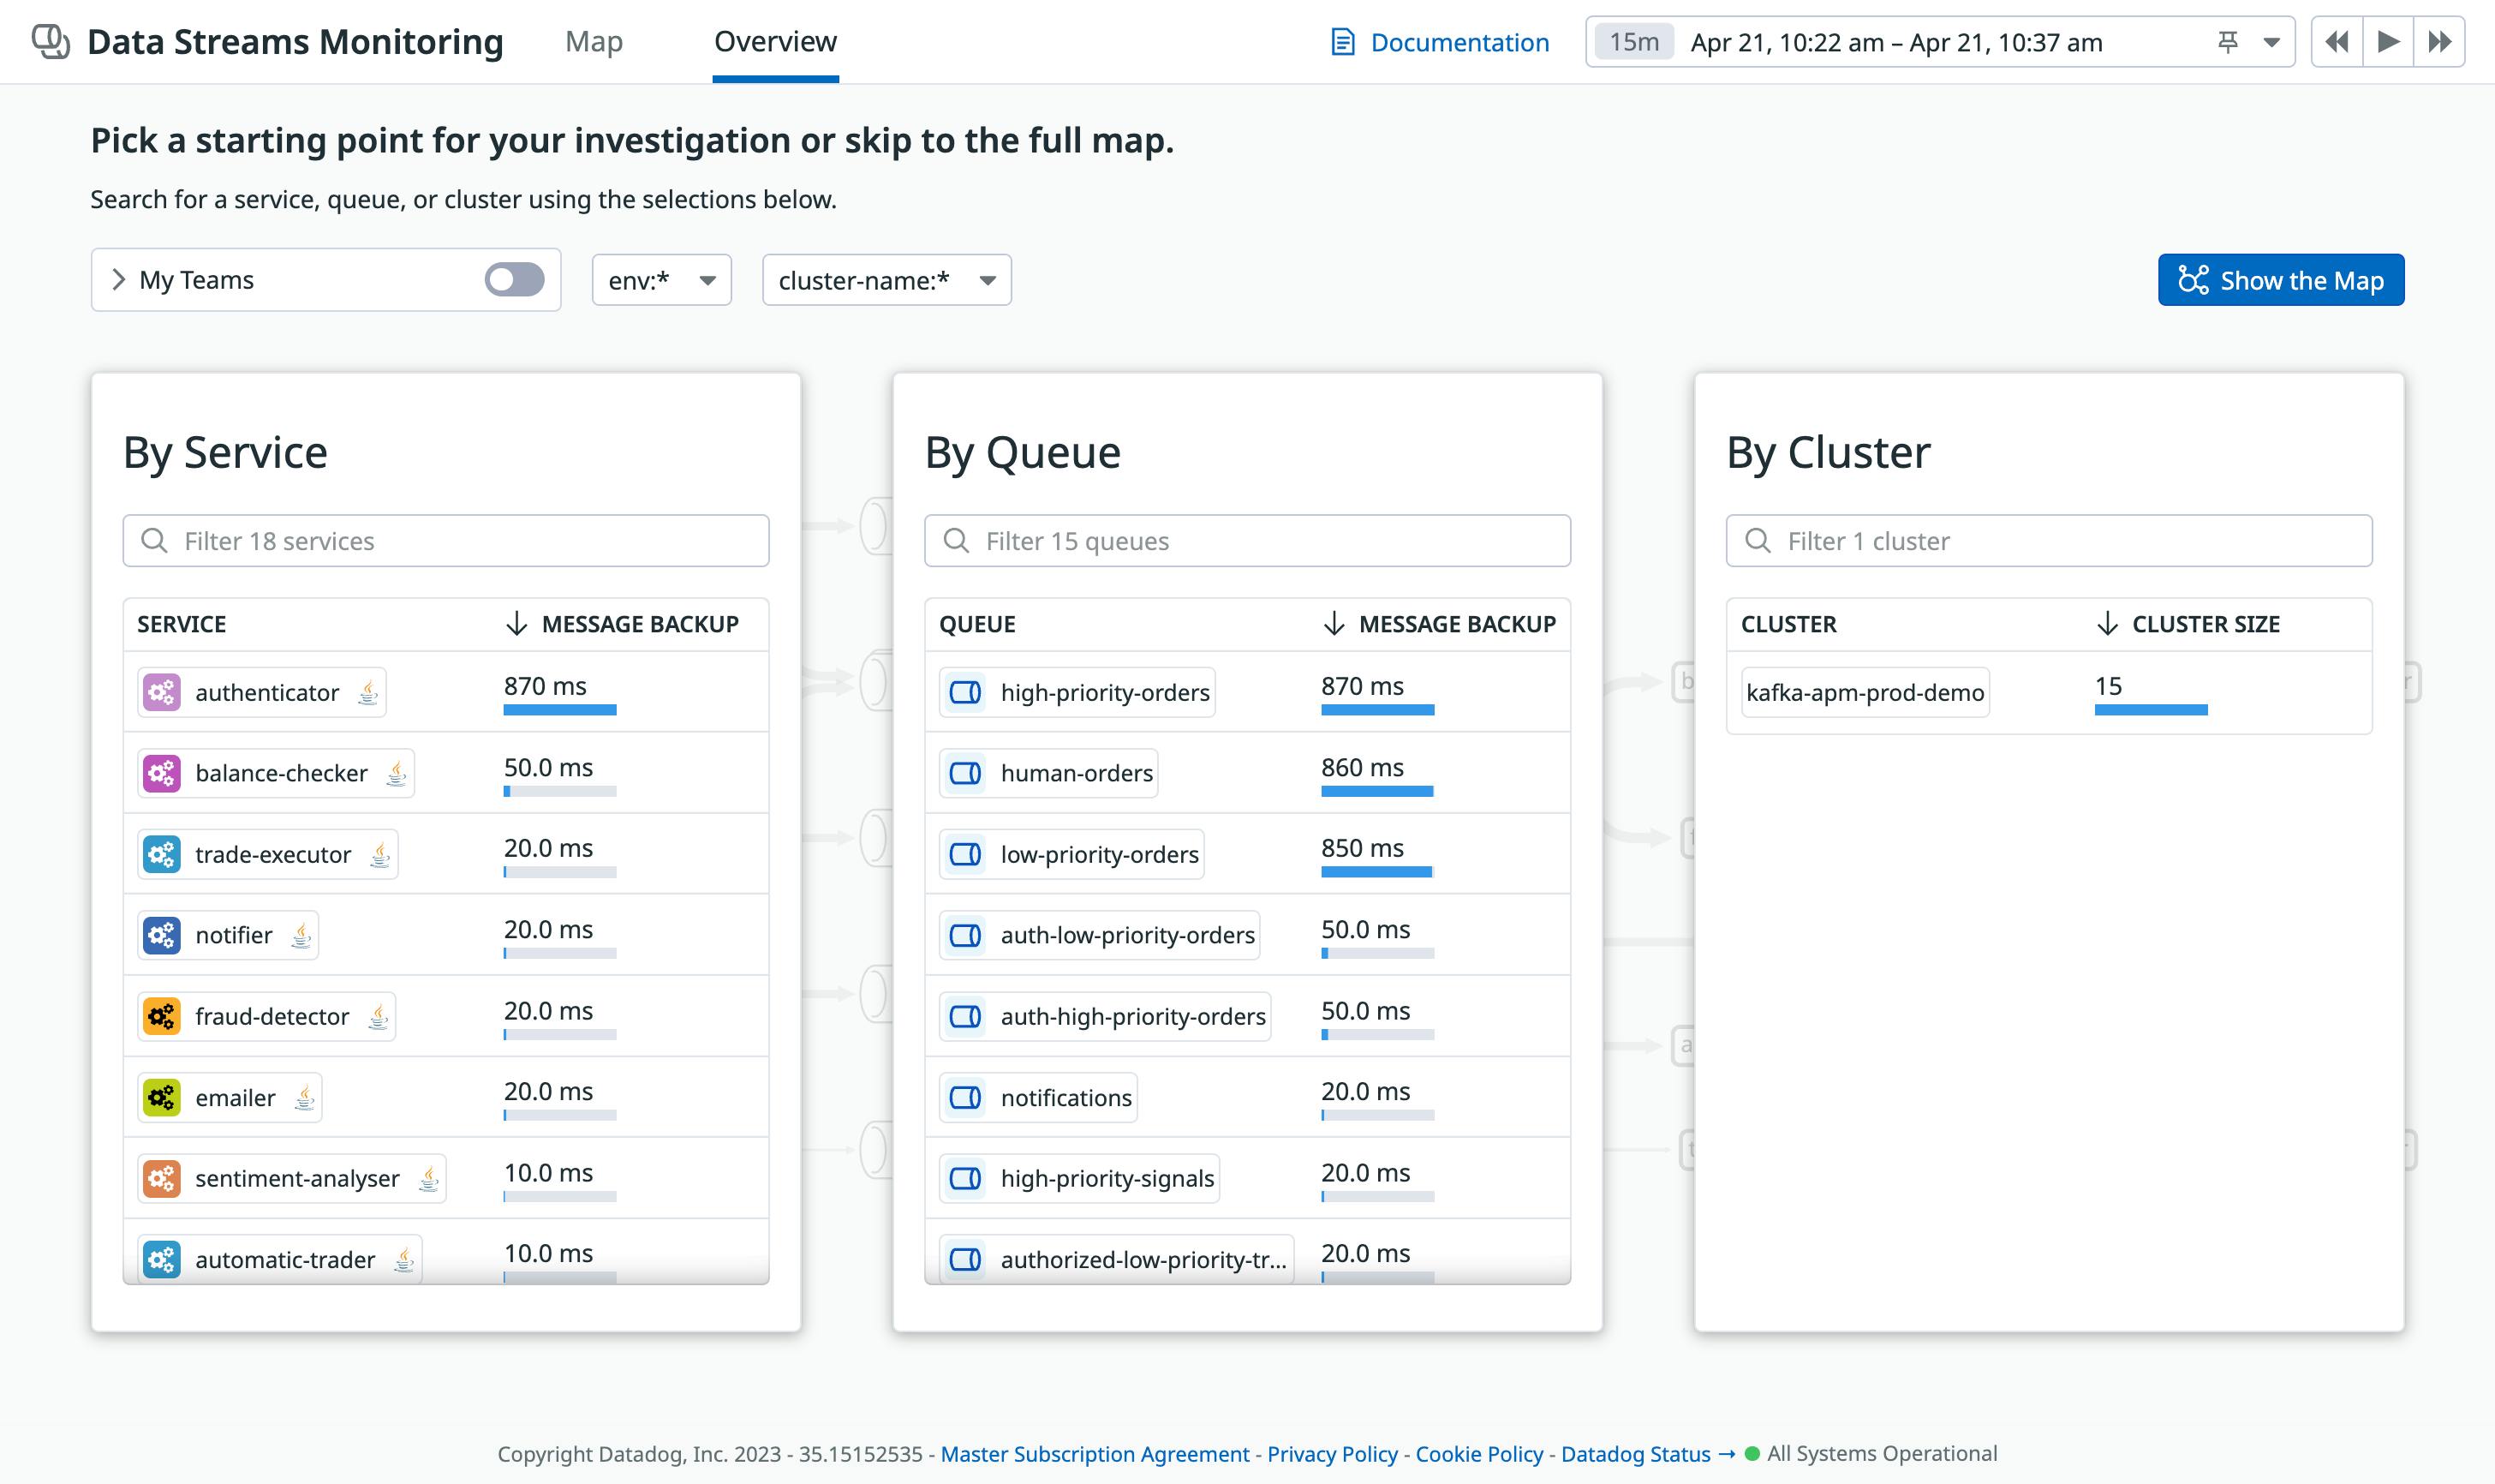Open the Datadog Status link
This screenshot has width=2495, height=1484.
1635,1454
